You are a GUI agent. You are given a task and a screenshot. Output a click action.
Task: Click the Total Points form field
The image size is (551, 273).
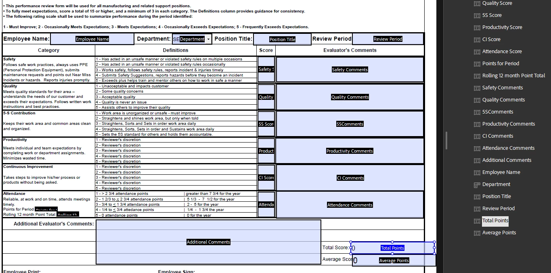click(392, 248)
